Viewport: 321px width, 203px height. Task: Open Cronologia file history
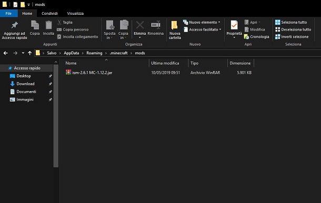(256, 37)
